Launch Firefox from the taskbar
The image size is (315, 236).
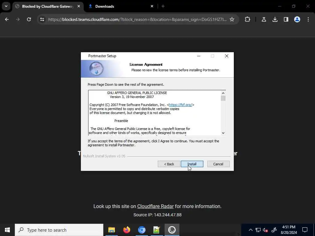coord(127,230)
